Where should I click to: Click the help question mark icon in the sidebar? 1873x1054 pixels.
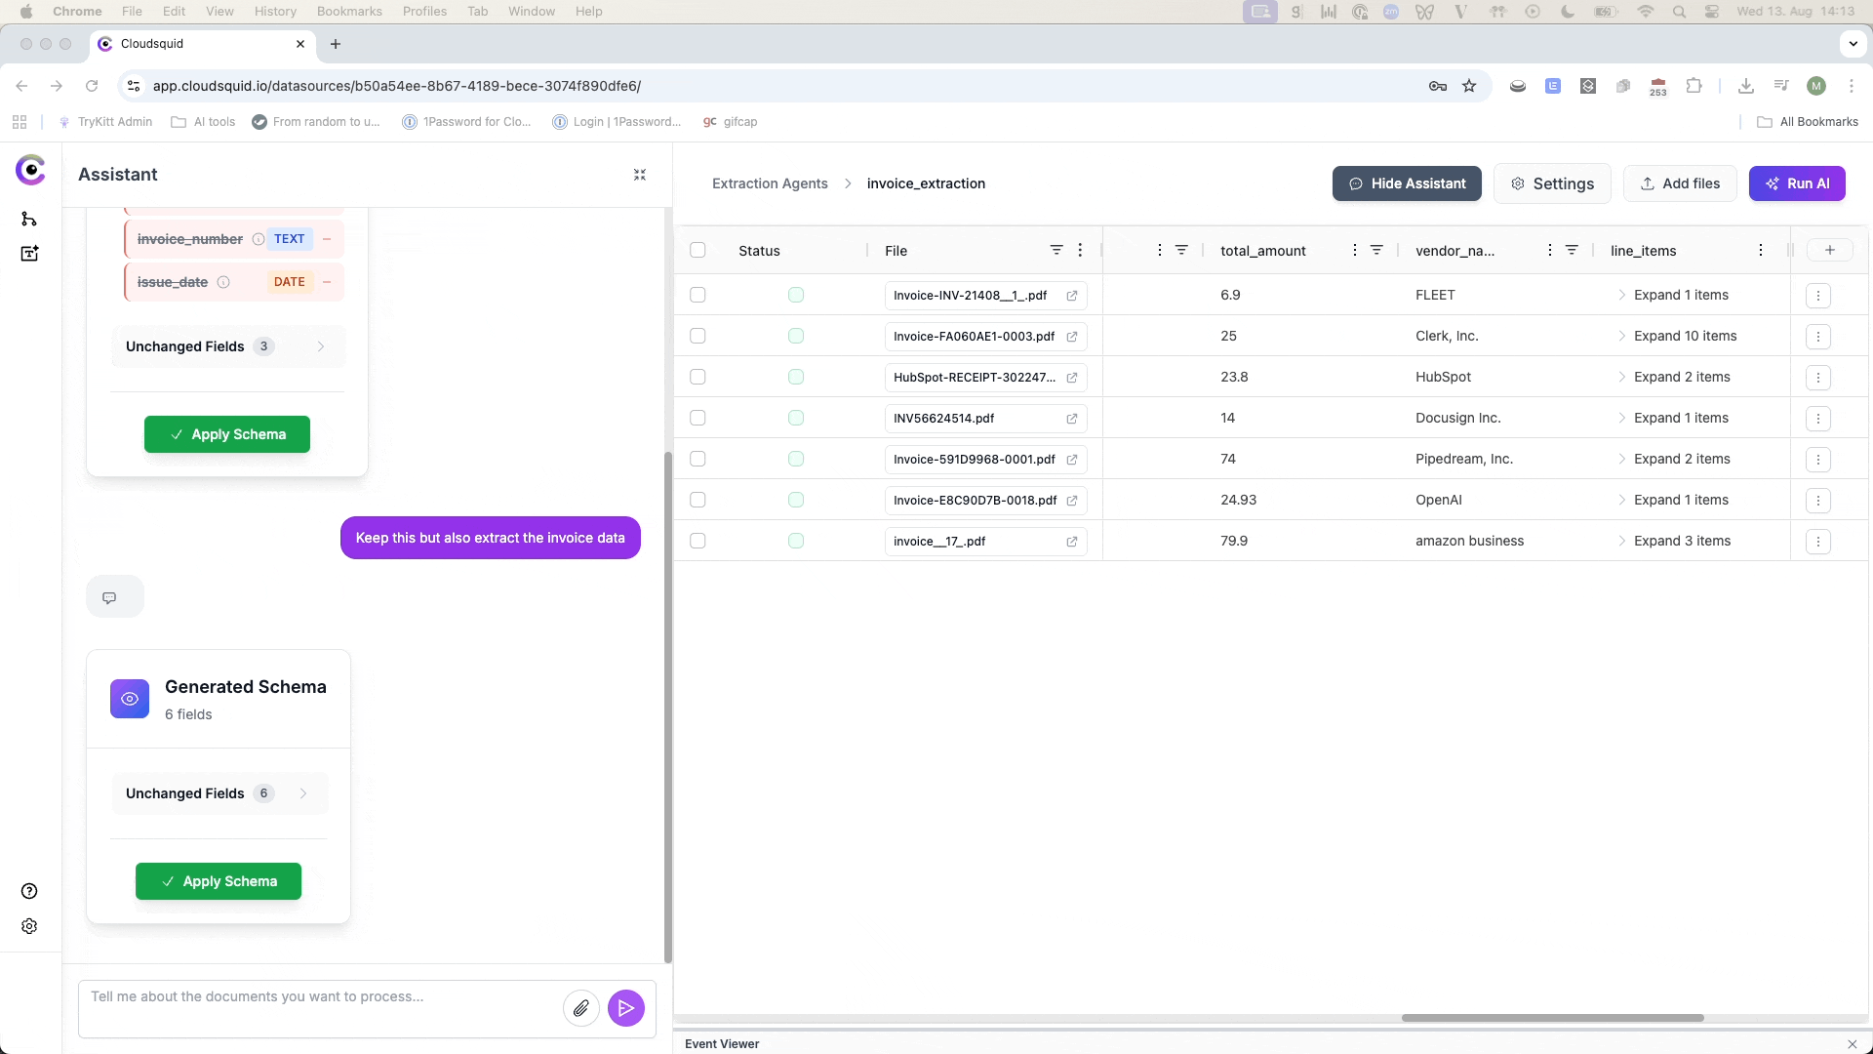click(x=29, y=891)
